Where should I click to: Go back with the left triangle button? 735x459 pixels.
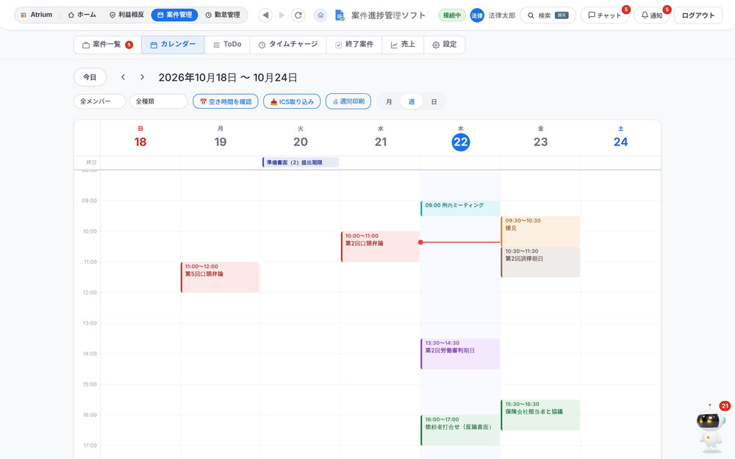pos(265,15)
